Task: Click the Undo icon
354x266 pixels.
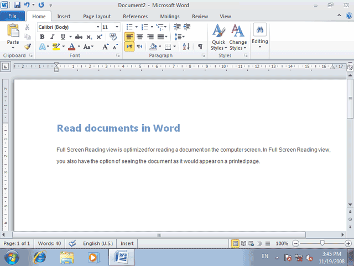Action: pos(27,5)
